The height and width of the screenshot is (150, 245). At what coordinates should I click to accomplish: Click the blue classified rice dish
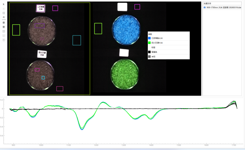coord(126,30)
